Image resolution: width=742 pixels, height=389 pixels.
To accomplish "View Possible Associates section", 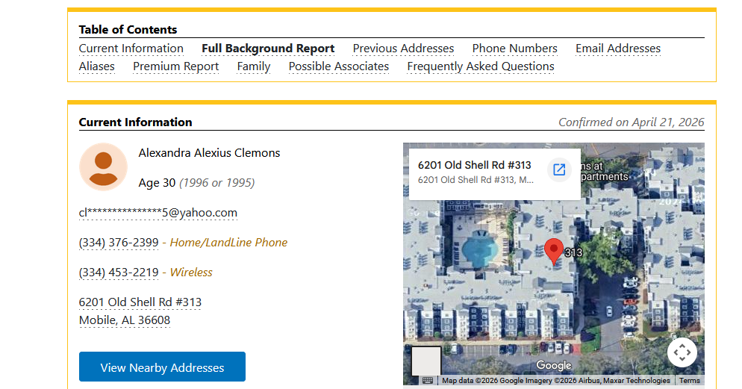I will tap(338, 66).
